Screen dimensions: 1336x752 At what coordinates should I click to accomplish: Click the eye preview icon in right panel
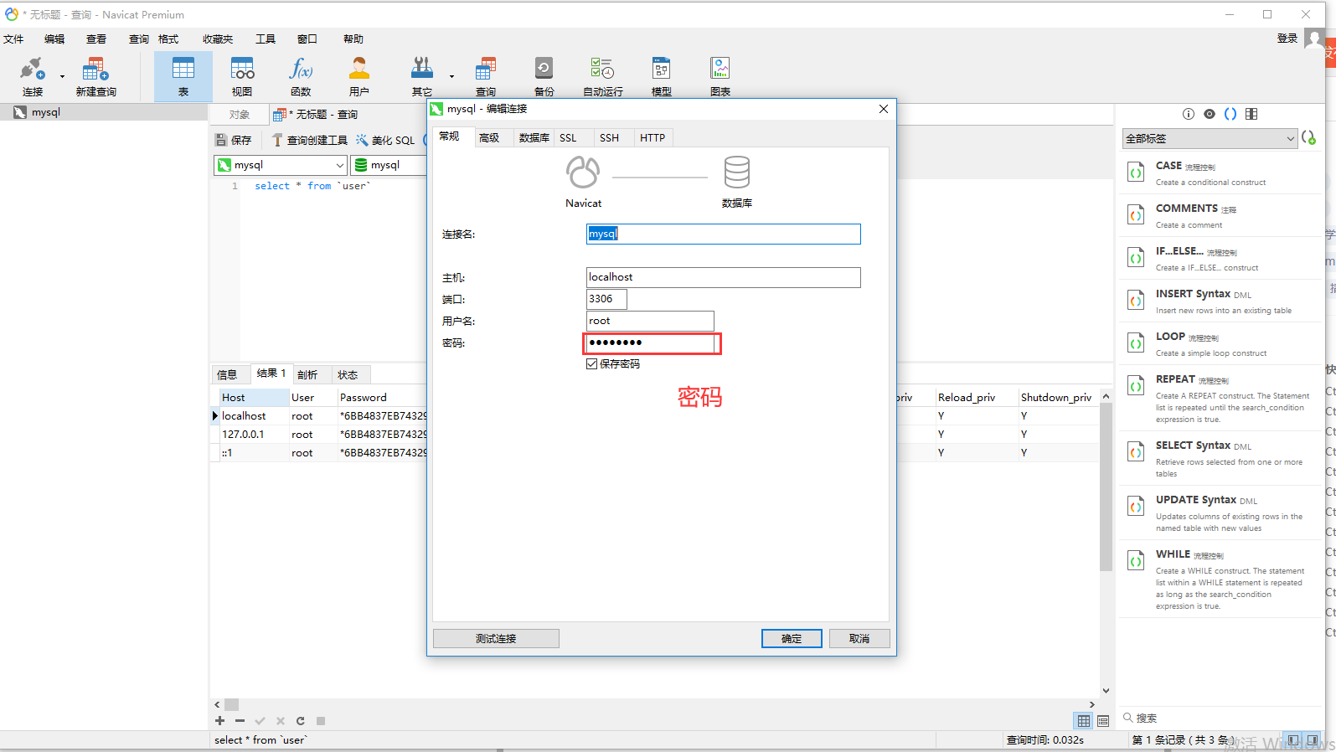pyautogui.click(x=1210, y=114)
